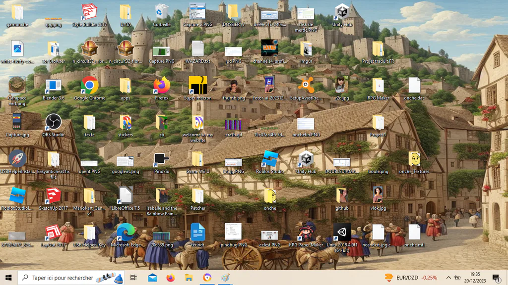This screenshot has width=508, height=285.
Task: Select the Blender 3.6 desktop shortcut
Action: coord(54,89)
